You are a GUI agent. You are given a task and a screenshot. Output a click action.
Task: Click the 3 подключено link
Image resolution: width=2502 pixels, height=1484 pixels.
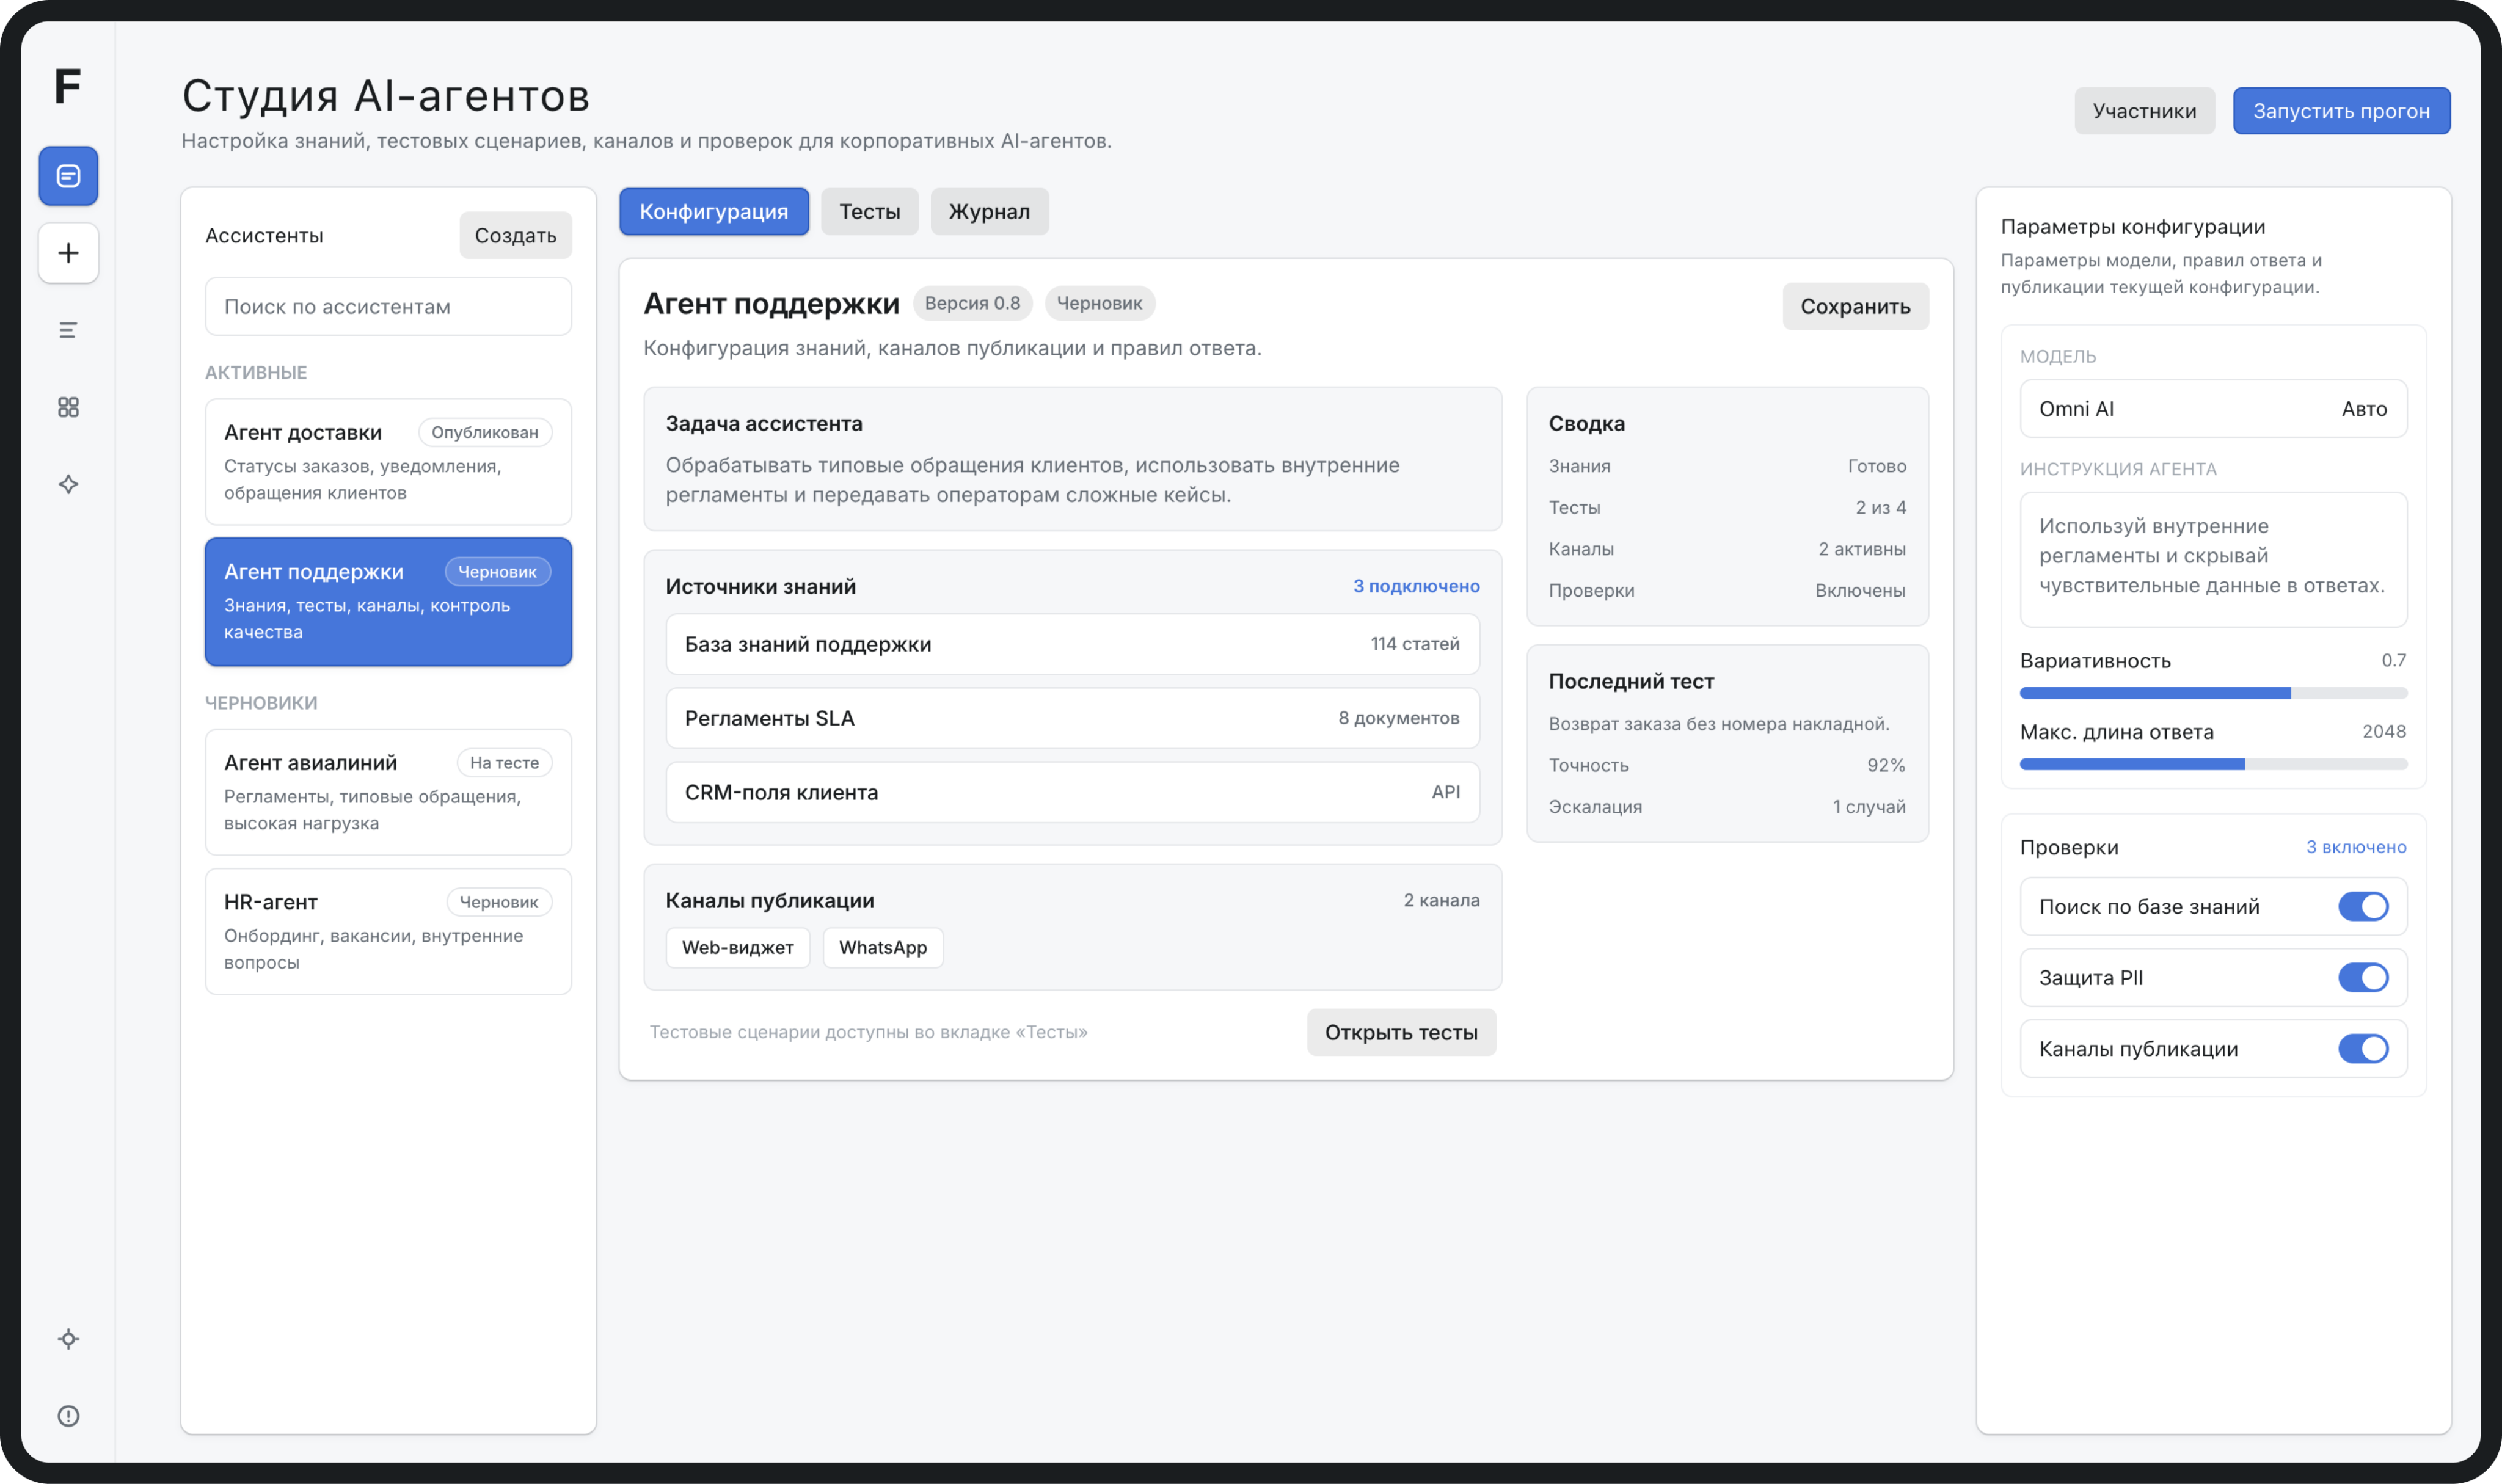pos(1415,586)
